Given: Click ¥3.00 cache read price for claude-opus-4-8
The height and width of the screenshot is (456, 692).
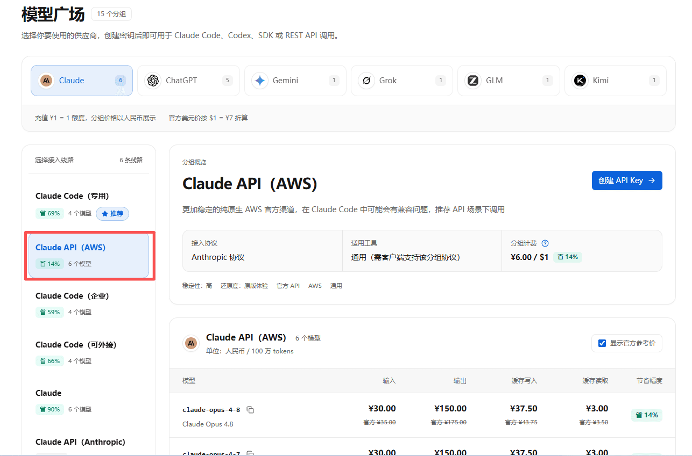Looking at the screenshot, I should coord(597,409).
